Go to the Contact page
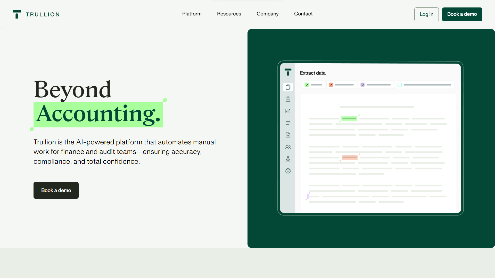 point(303,14)
